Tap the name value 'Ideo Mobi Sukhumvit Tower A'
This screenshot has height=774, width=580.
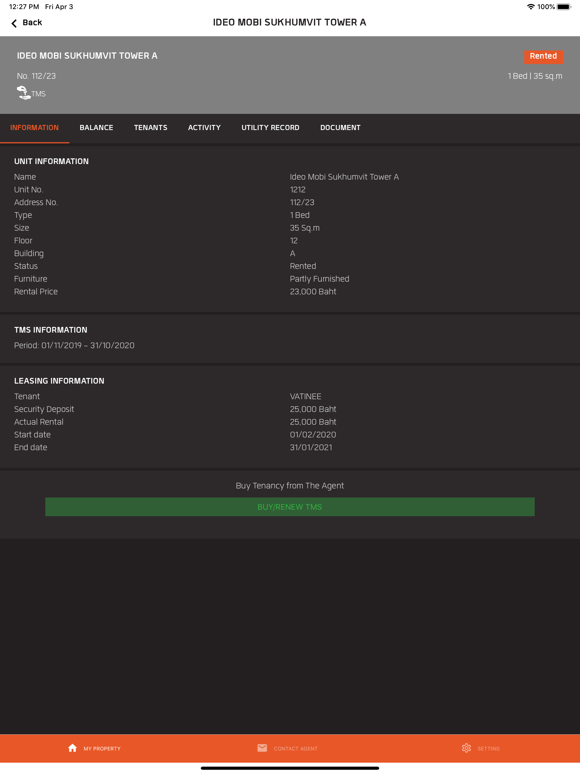click(x=344, y=177)
